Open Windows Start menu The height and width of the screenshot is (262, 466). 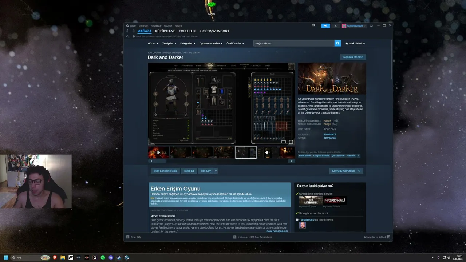click(5, 258)
